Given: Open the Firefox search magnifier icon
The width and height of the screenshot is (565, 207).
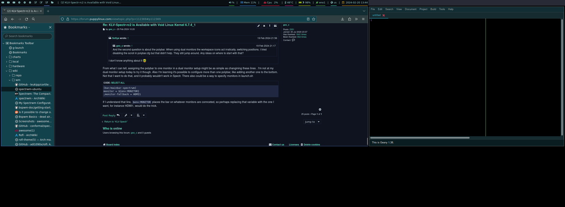Looking at the screenshot, I should (33, 19).
